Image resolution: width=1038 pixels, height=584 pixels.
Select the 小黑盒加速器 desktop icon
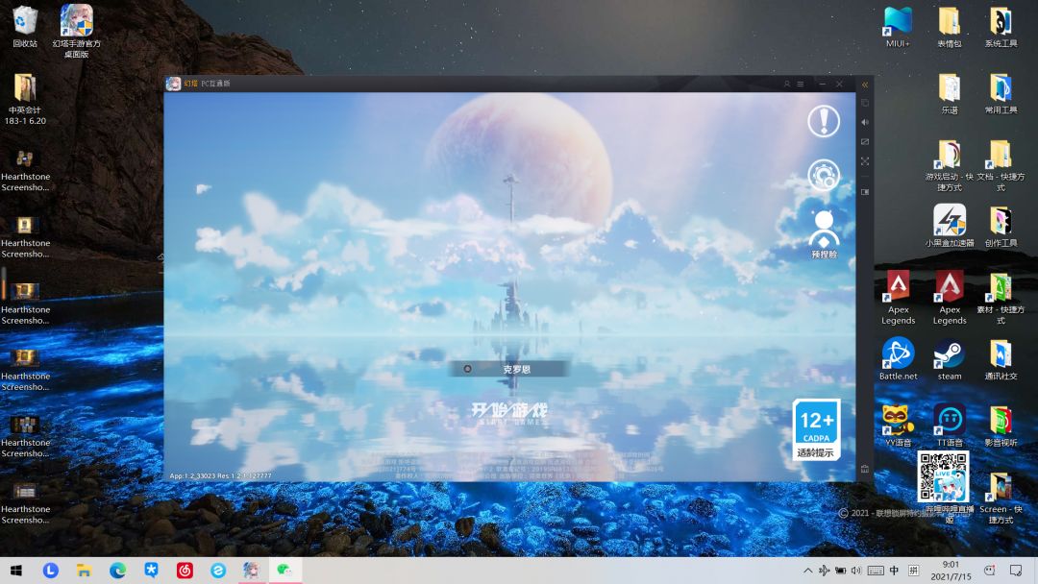(950, 226)
